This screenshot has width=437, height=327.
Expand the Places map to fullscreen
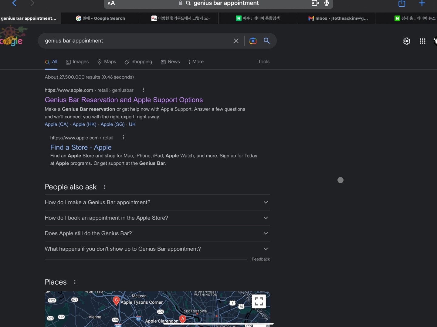259,301
